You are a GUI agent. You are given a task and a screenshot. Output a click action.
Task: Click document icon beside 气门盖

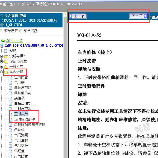pos(11,83)
